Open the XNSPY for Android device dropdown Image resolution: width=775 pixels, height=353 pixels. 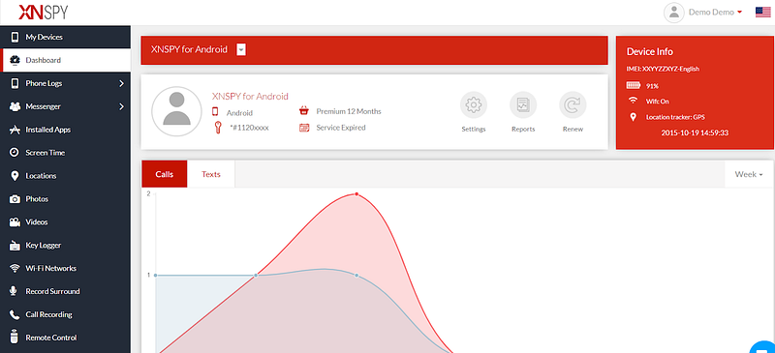pos(241,49)
